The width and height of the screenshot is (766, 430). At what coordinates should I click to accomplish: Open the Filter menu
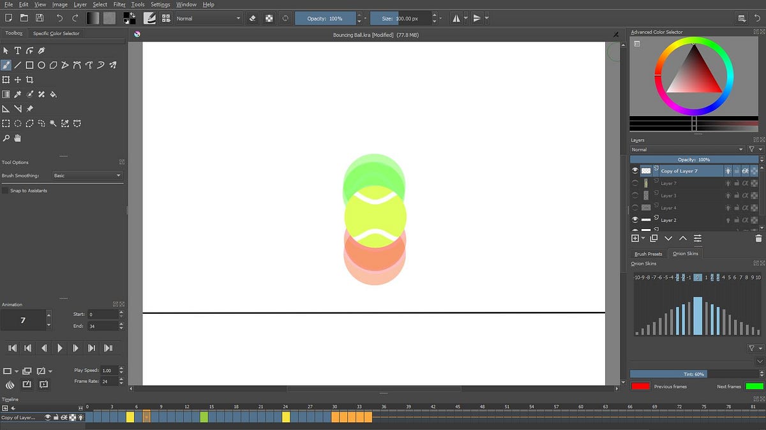[119, 4]
